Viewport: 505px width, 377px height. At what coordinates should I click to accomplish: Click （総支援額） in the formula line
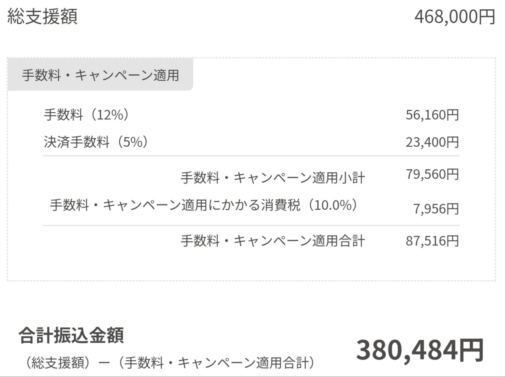[58, 363]
